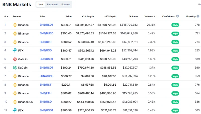This screenshot has width=201, height=114.
Task: Open BNB/USD pair on Binance.US
Action: coord(46,102)
